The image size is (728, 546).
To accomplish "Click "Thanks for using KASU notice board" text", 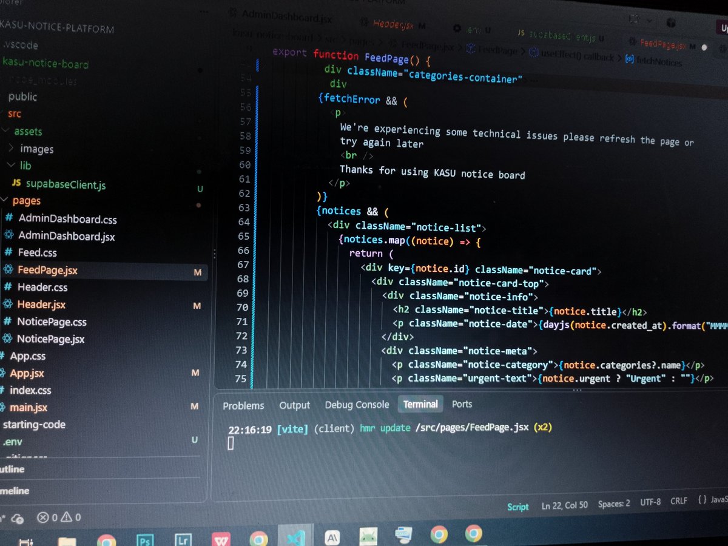I will [432, 172].
